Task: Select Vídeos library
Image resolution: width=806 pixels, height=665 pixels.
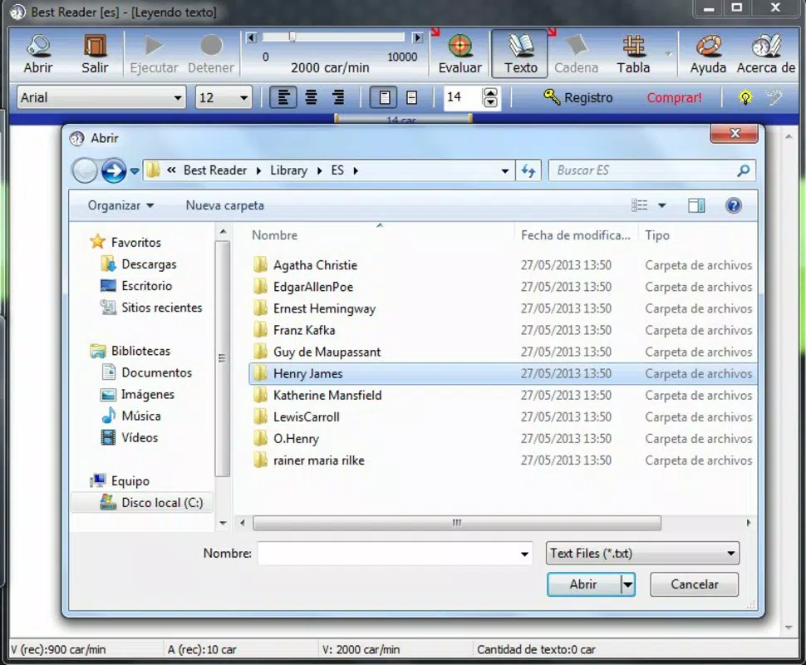Action: 130,437
